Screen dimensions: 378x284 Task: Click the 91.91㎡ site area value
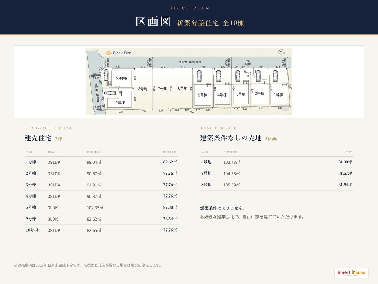(x=94, y=185)
